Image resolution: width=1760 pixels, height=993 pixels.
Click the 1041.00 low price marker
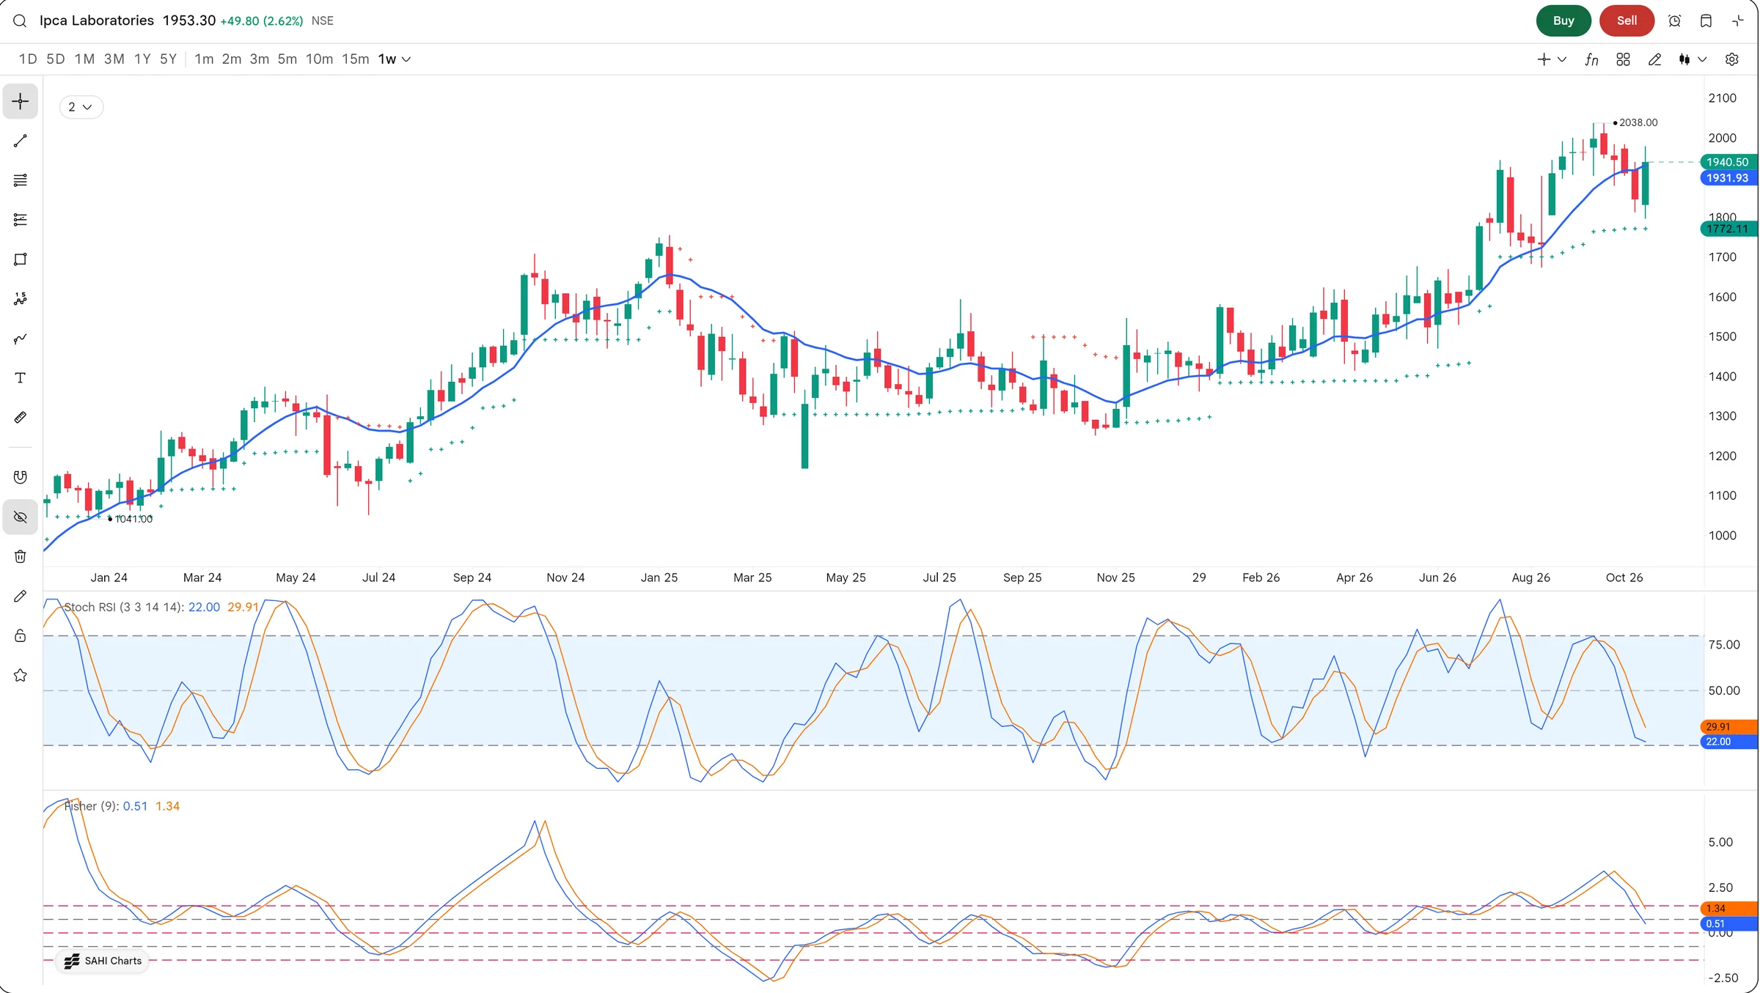(131, 519)
